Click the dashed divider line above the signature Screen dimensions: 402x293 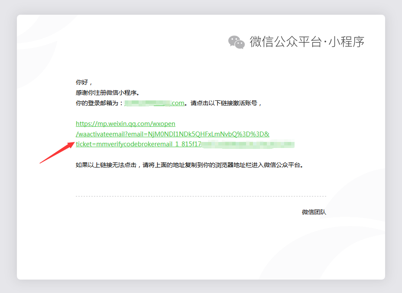(x=201, y=196)
